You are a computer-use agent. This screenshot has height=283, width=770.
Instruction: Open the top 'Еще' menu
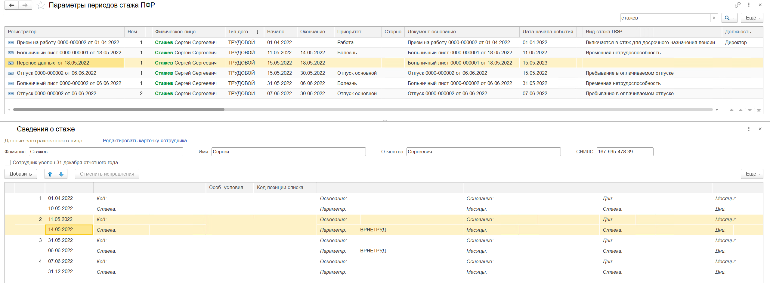(x=752, y=18)
